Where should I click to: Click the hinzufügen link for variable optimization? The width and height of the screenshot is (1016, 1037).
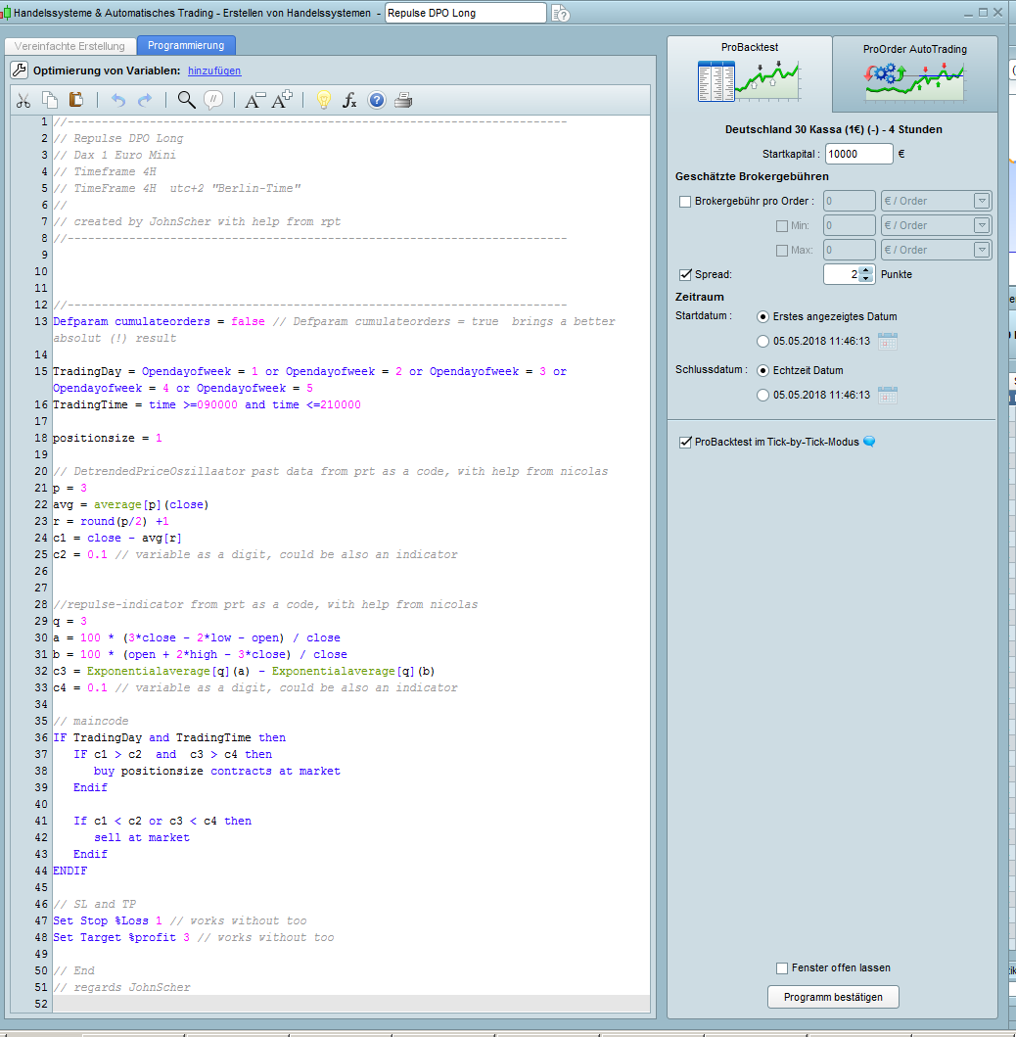coord(214,71)
